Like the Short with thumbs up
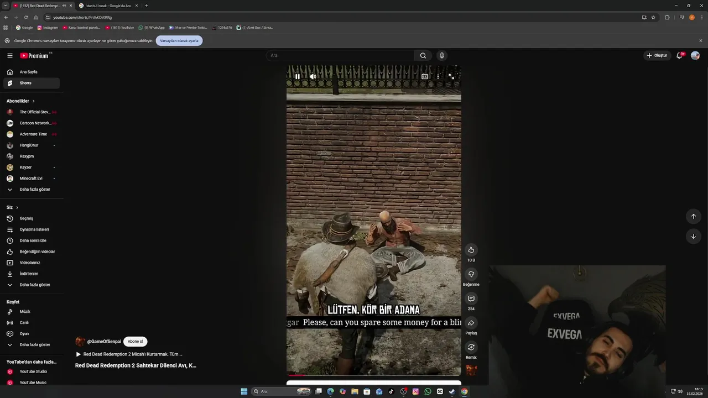 [471, 250]
